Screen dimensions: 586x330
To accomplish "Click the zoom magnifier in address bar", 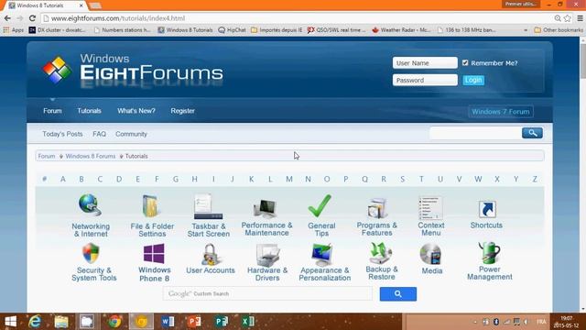I will (558, 18).
